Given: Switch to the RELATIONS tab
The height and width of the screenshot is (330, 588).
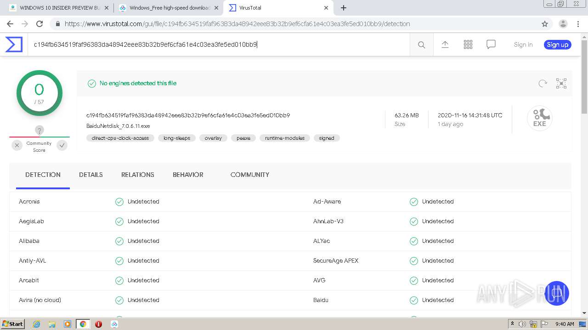Looking at the screenshot, I should click(138, 175).
